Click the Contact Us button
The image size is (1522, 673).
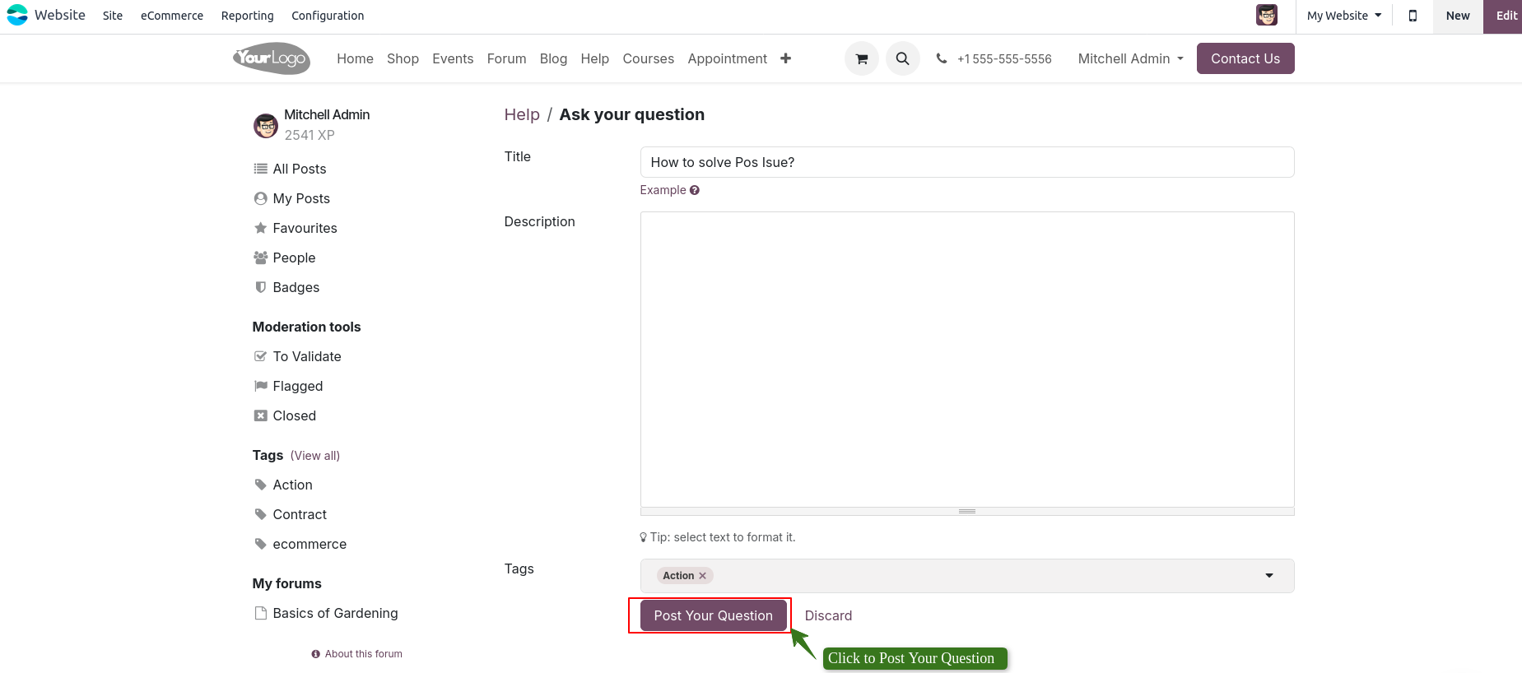coord(1245,58)
